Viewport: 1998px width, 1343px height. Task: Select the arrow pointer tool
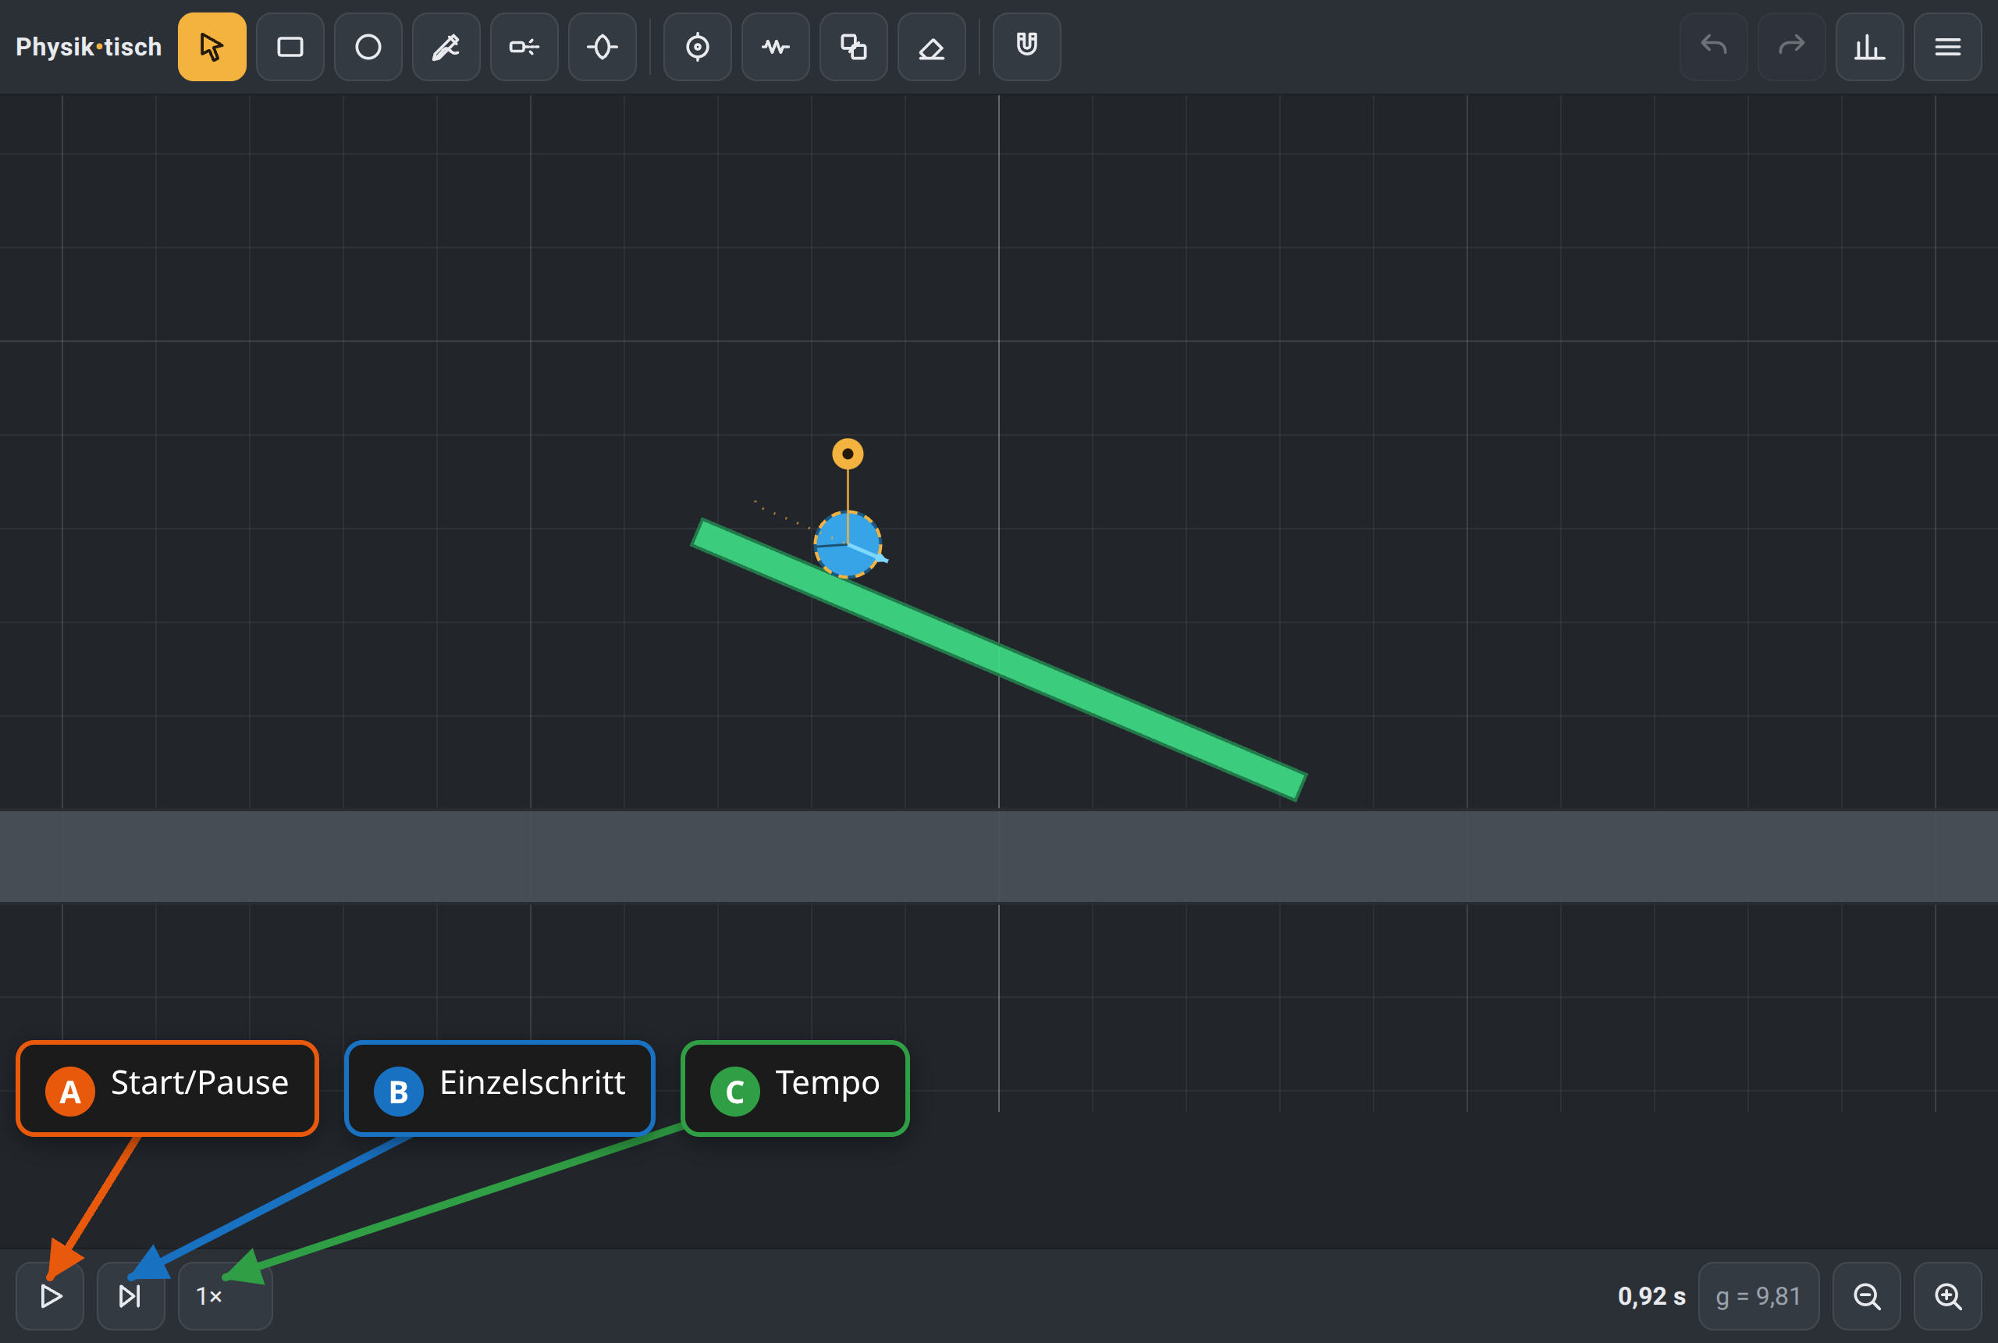(x=212, y=46)
